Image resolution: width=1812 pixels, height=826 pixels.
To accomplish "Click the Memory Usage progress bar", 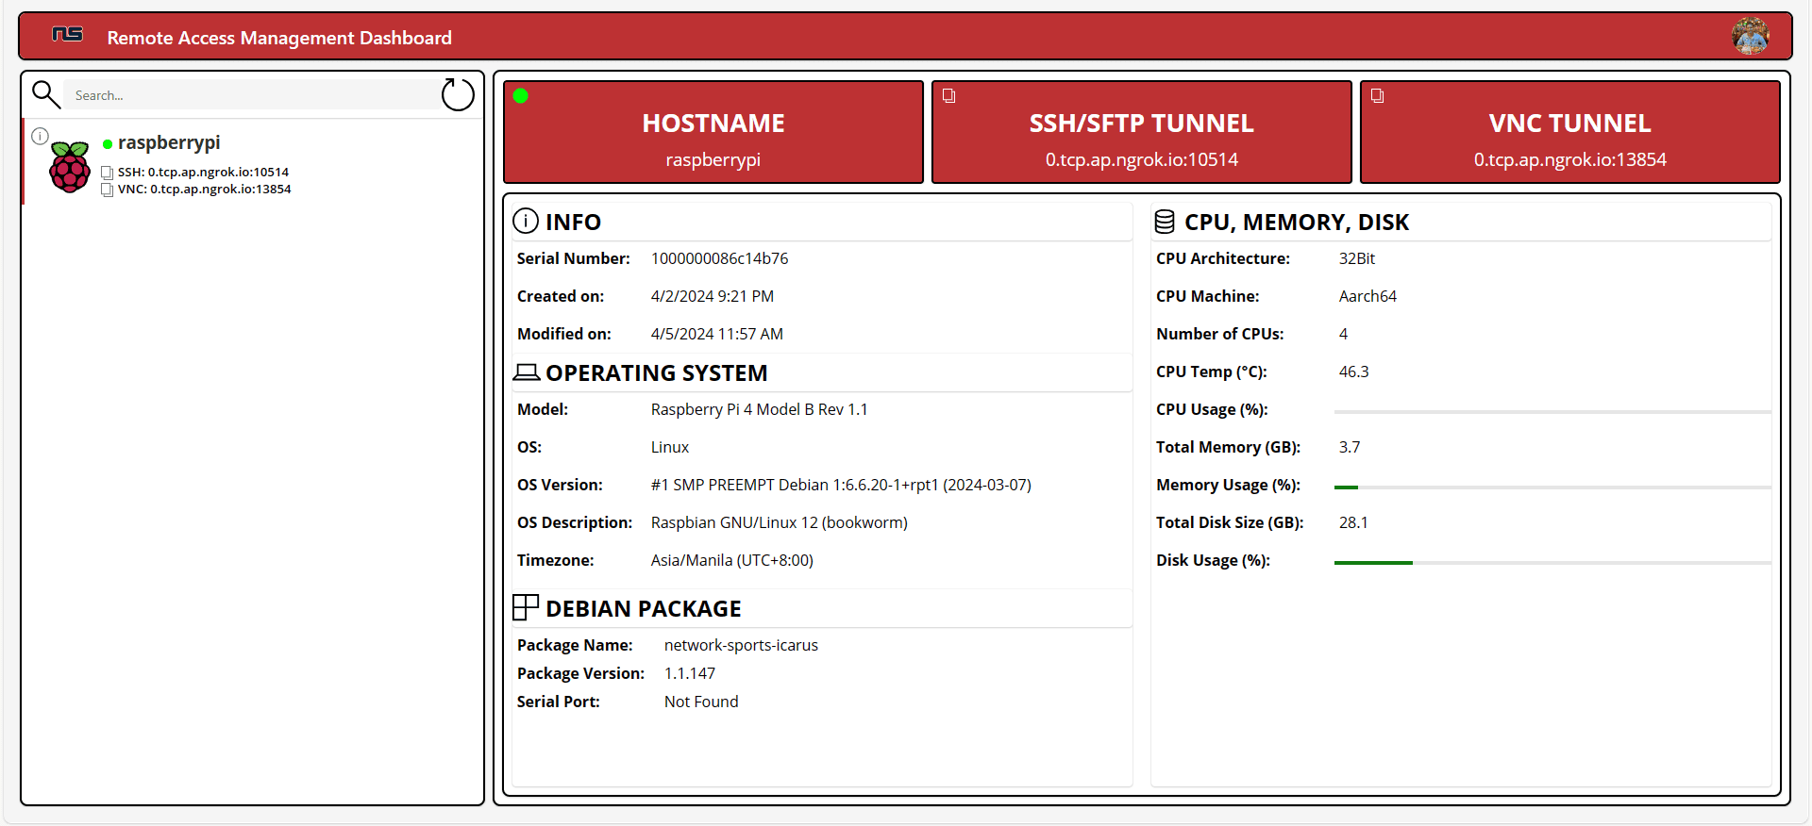I will coord(1552,487).
